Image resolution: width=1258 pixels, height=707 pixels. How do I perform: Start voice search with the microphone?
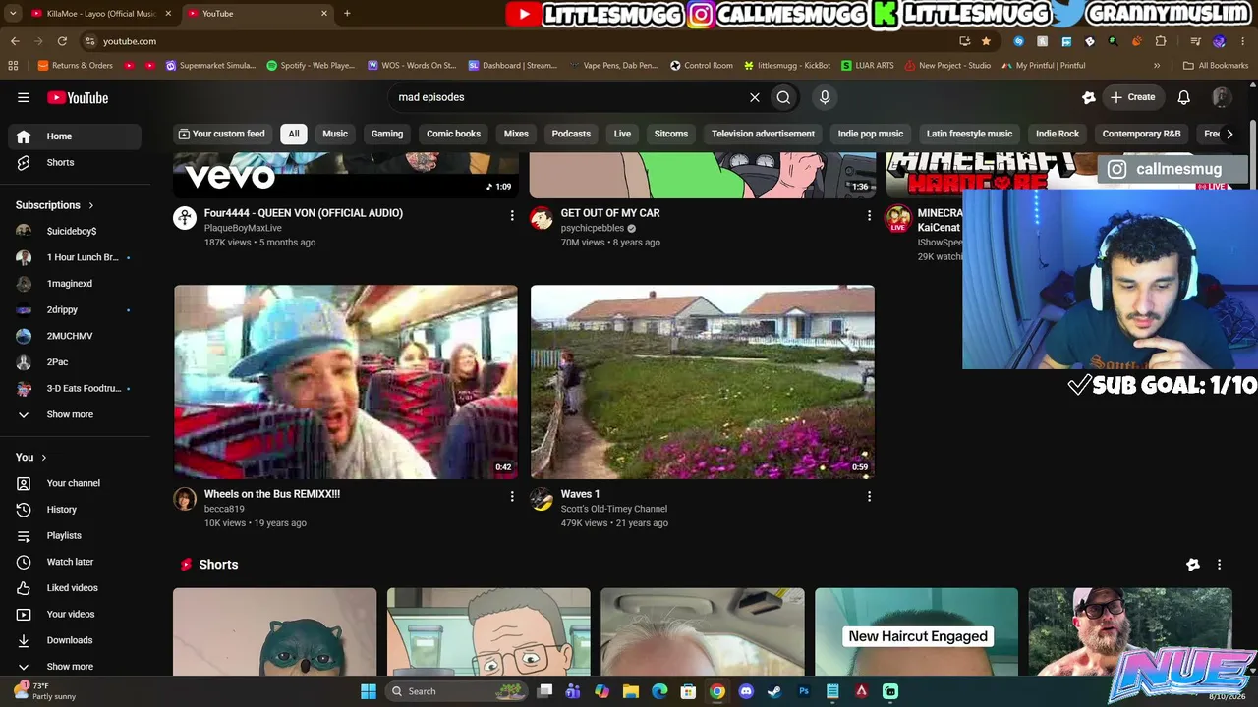pyautogui.click(x=825, y=97)
